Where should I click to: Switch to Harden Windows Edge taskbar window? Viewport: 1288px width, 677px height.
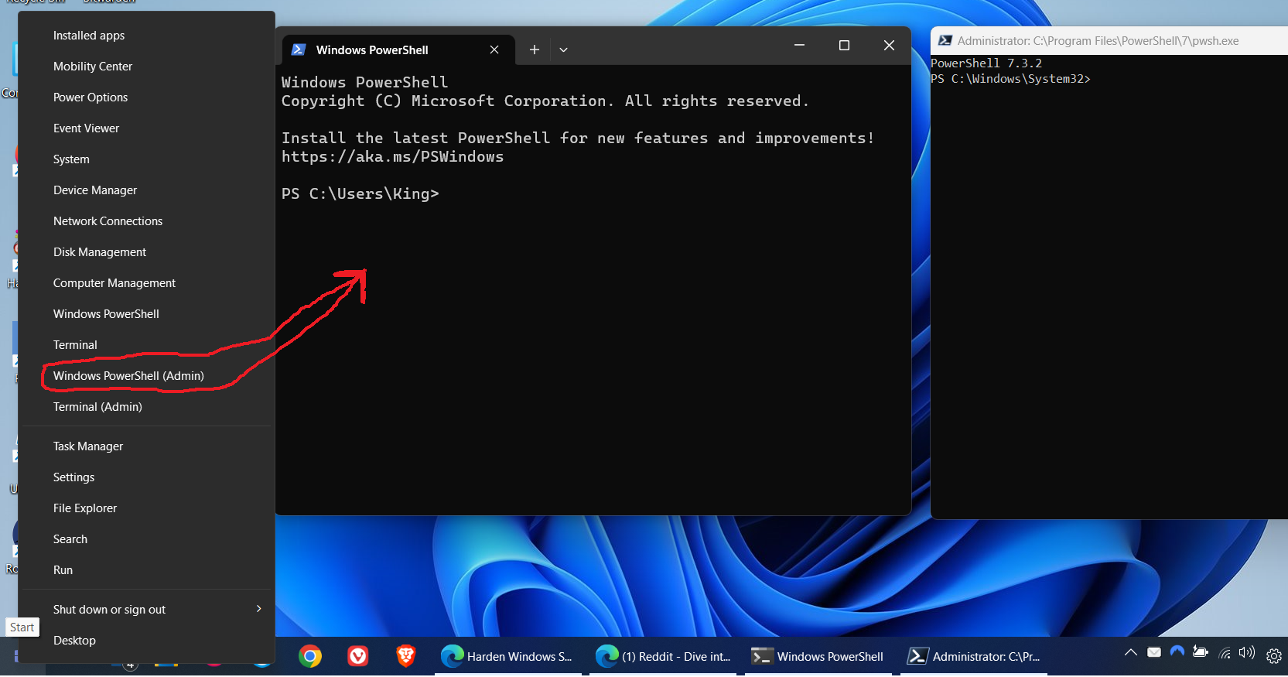pos(507,656)
